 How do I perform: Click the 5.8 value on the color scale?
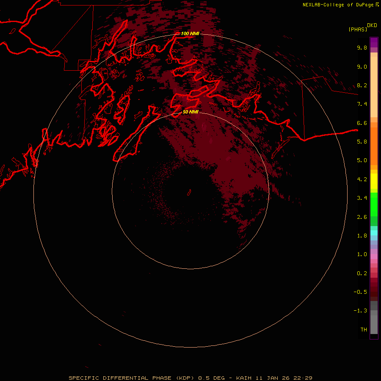click(x=362, y=142)
